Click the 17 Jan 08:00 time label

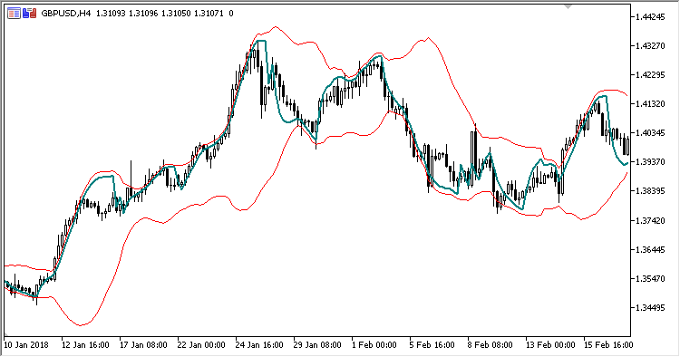pos(143,345)
